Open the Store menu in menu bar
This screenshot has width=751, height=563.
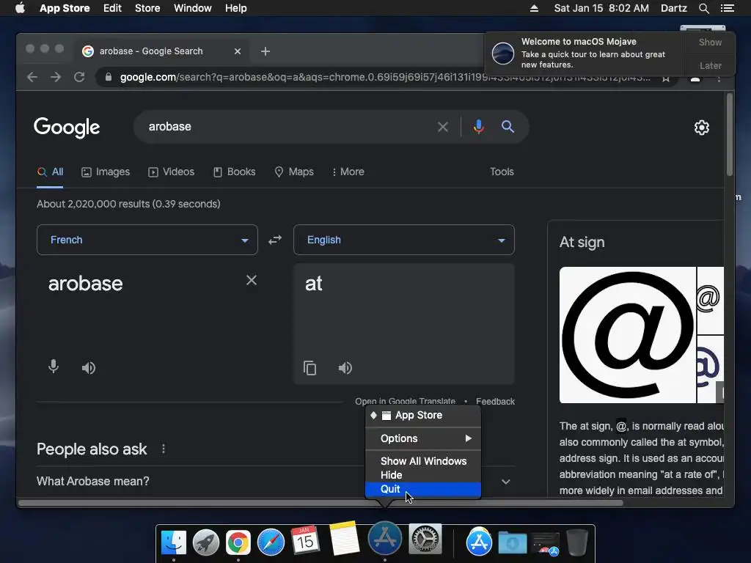147,8
